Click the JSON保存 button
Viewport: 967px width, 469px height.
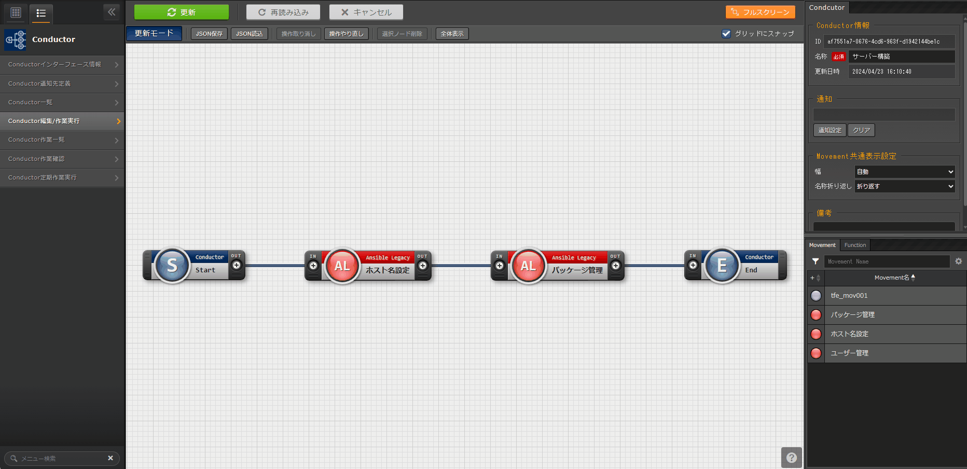pos(209,34)
